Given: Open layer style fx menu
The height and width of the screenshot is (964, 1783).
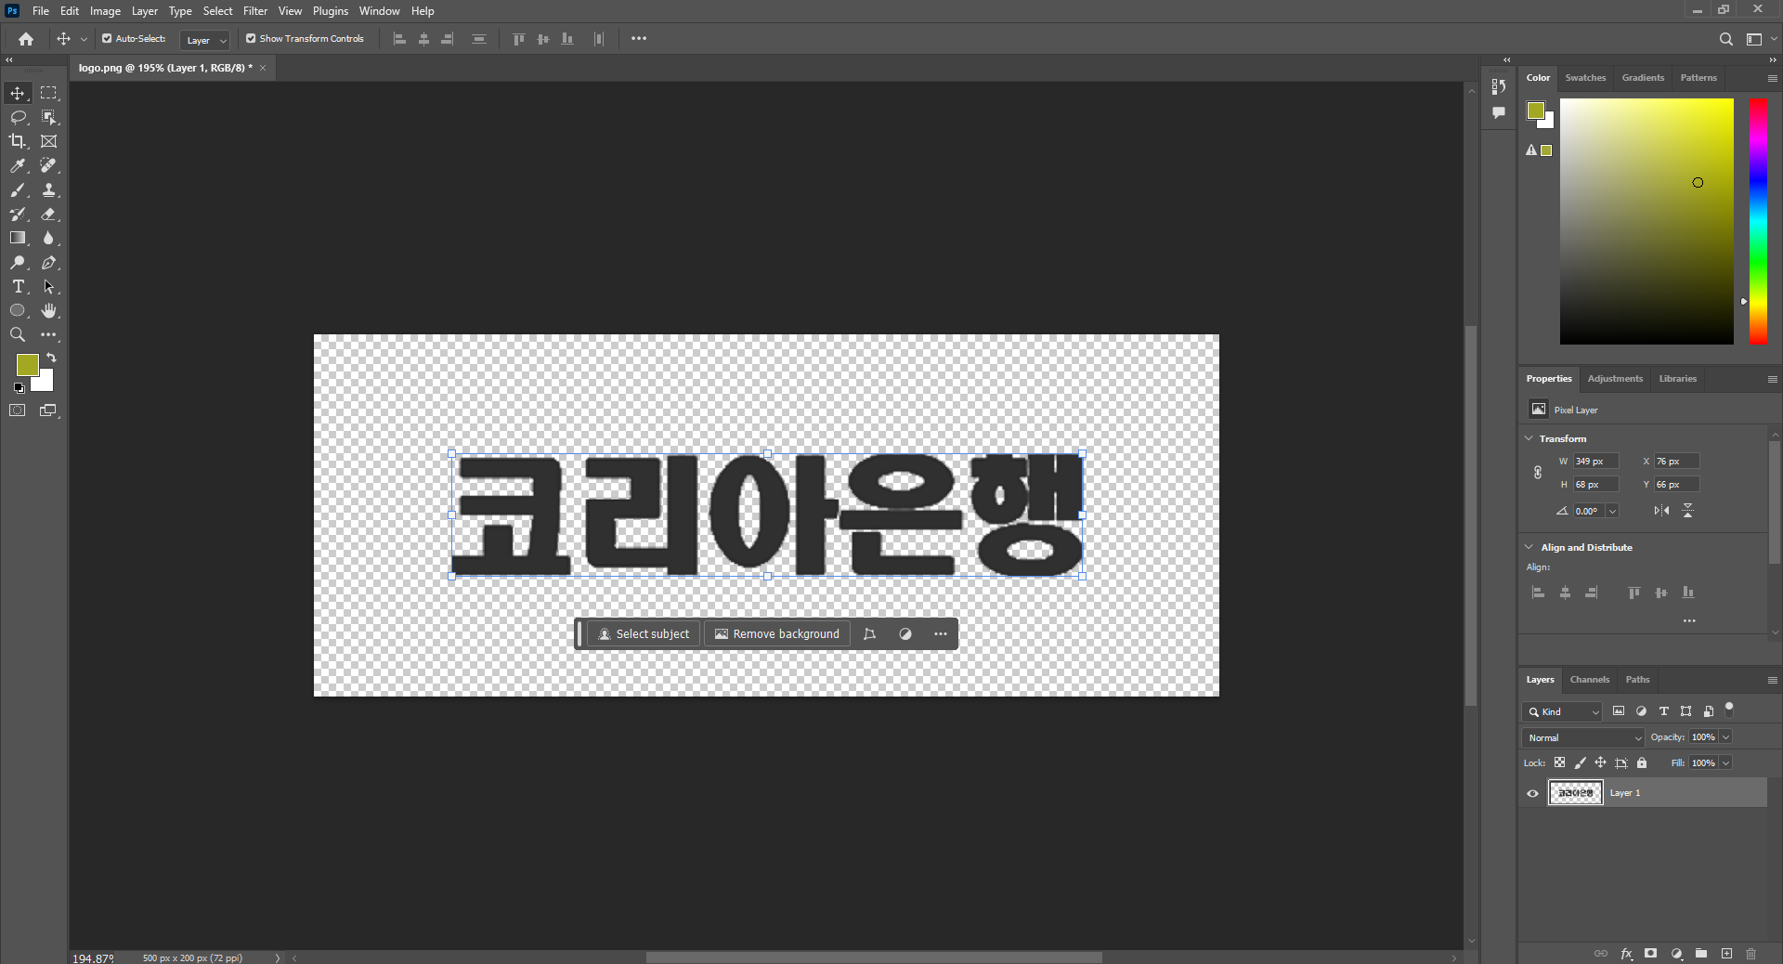Looking at the screenshot, I should coord(1626,954).
